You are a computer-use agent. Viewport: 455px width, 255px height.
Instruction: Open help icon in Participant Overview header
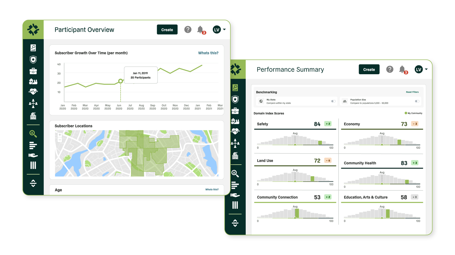188,29
